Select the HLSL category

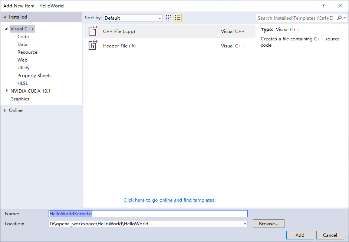tap(22, 83)
